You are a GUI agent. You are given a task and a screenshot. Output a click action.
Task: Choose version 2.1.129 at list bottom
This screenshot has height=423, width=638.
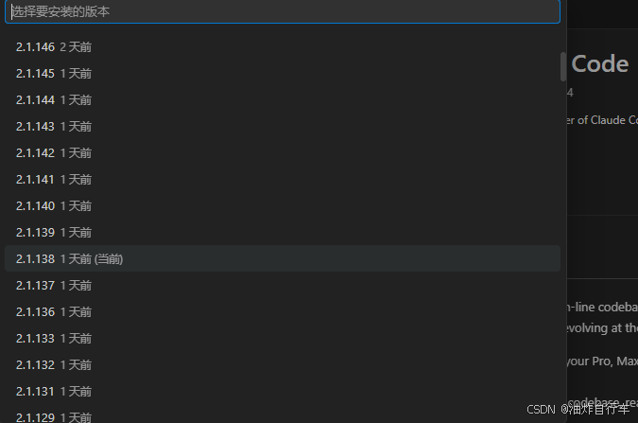pyautogui.click(x=283, y=414)
